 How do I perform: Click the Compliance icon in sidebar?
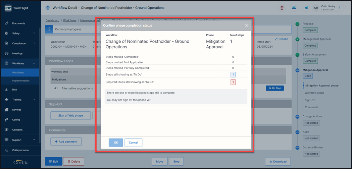click(6, 44)
